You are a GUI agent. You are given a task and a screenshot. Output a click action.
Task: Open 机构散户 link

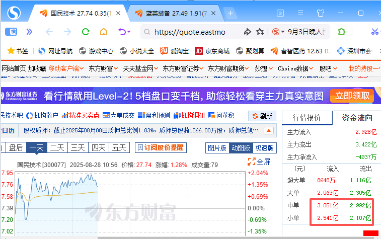(x=42, y=115)
